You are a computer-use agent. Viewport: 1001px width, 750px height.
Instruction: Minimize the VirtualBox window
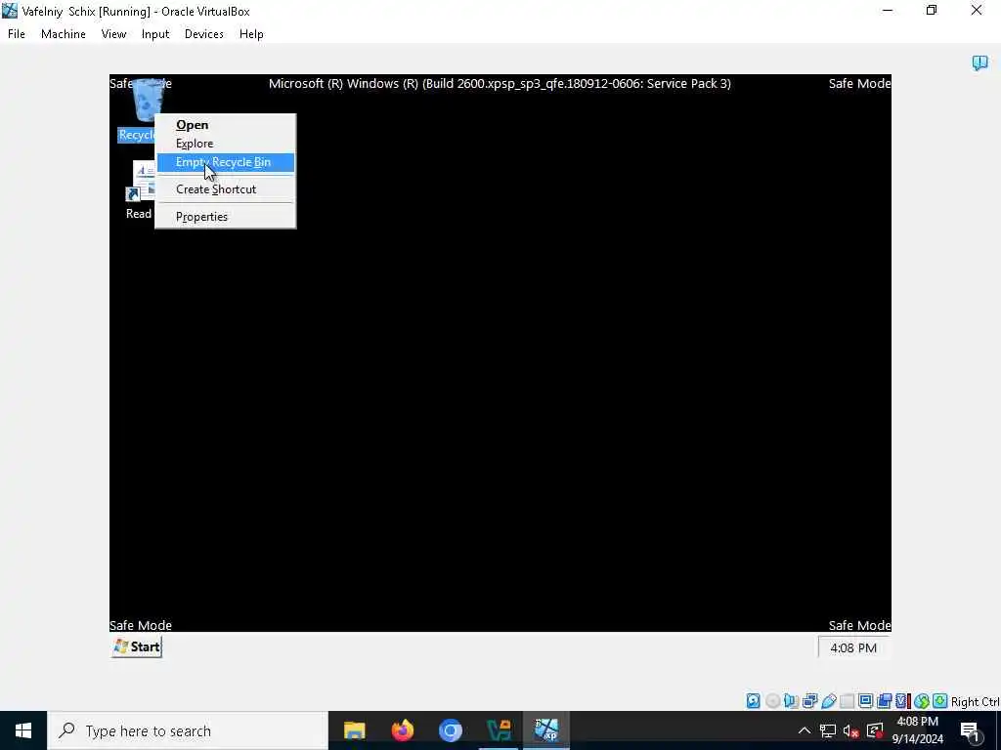click(x=888, y=11)
